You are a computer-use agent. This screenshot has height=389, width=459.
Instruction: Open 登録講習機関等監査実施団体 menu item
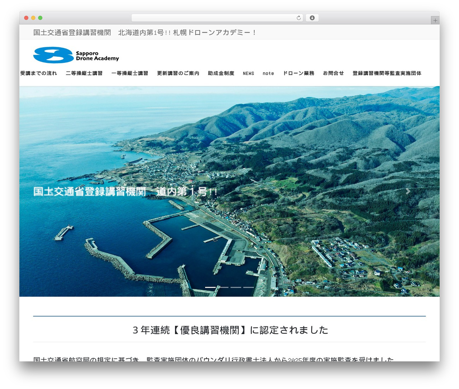387,73
